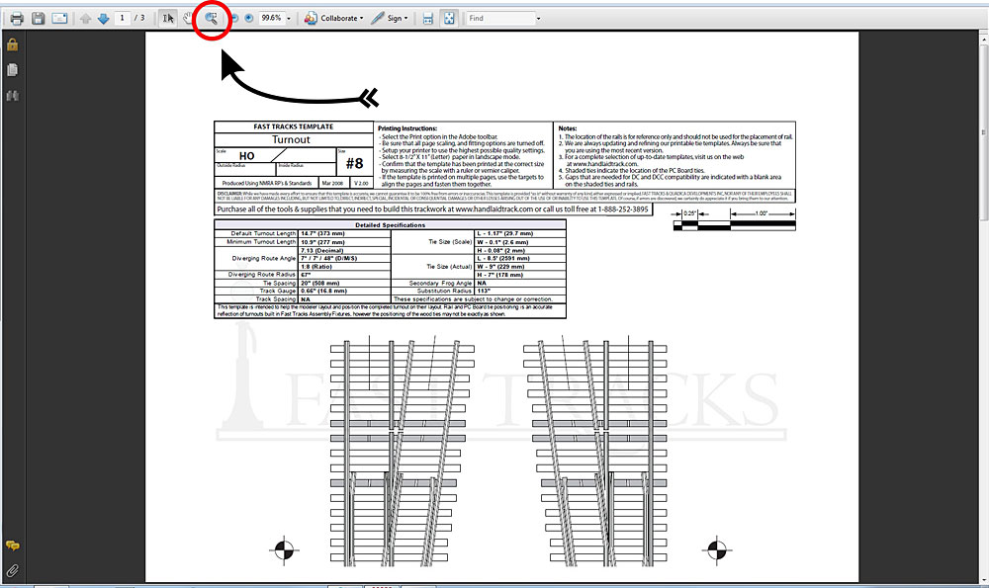Open the zoom percentage dropdown arrow
This screenshot has width=989, height=588.
click(x=289, y=19)
